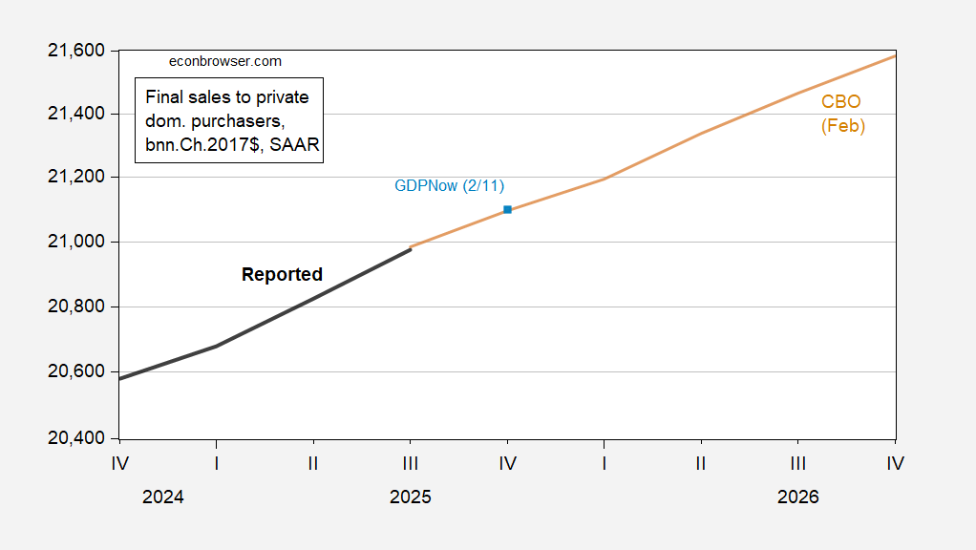The width and height of the screenshot is (976, 550).
Task: Click the leftmost "IV" quarter label
Action: pos(119,463)
